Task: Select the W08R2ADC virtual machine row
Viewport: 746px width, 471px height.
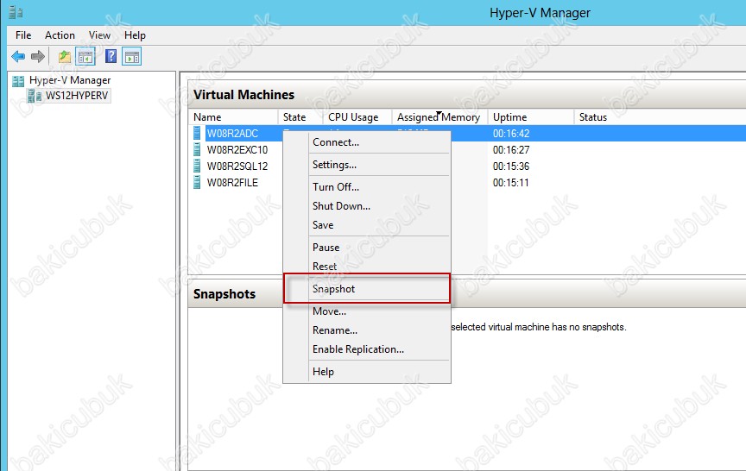Action: click(x=467, y=133)
